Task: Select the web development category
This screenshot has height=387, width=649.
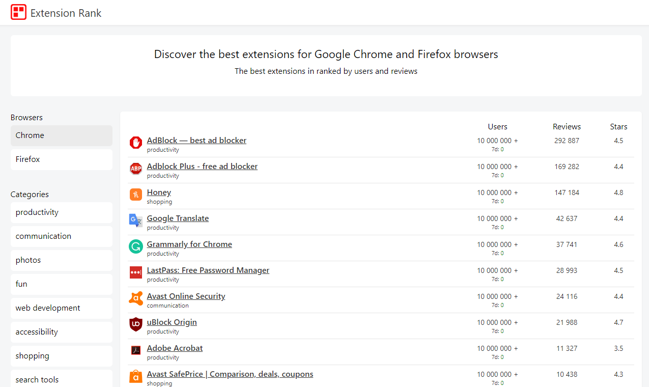Action: point(61,308)
